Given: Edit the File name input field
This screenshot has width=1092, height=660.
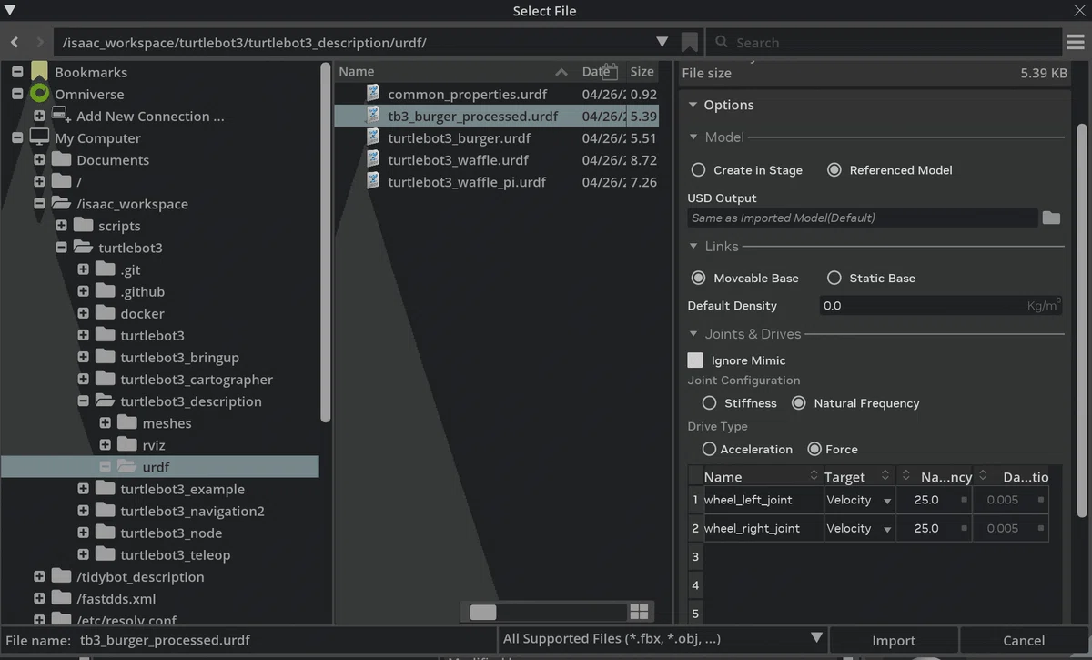Looking at the screenshot, I should coord(285,640).
